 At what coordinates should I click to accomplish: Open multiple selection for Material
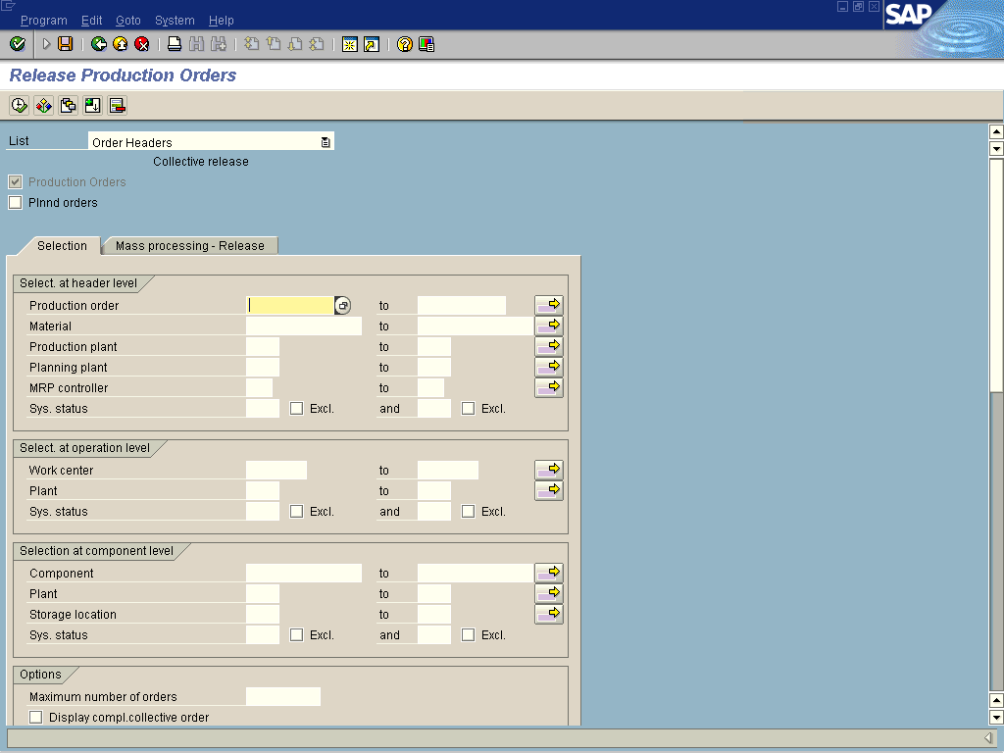(x=549, y=326)
